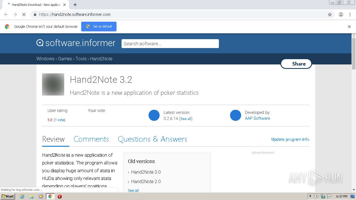Open the Chrome profile avatar icon
This screenshot has width=356, height=200.
click(341, 14)
